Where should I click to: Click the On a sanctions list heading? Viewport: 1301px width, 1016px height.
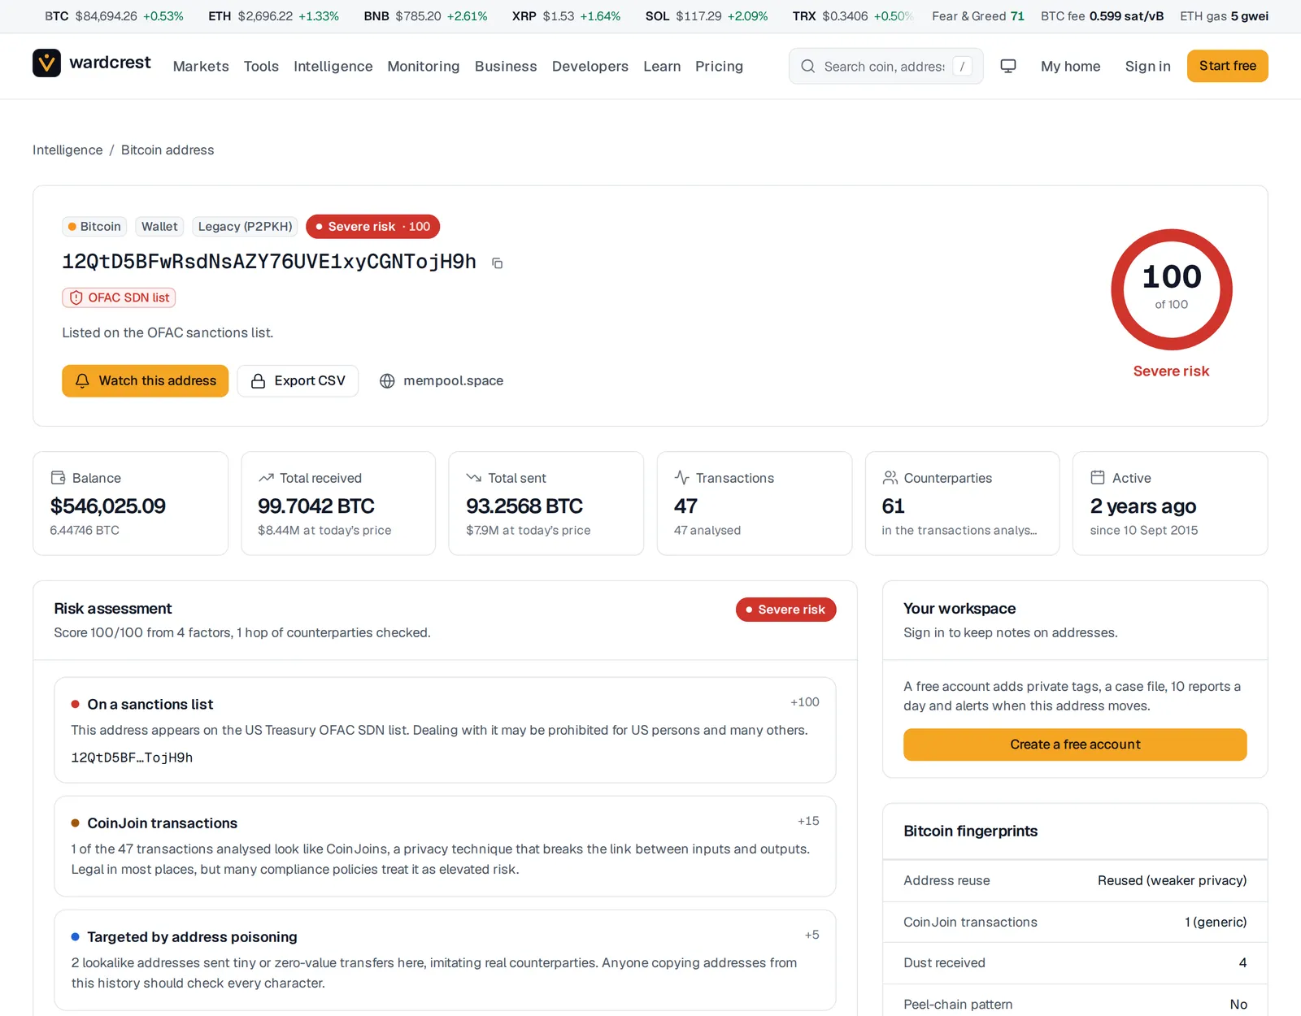point(150,705)
